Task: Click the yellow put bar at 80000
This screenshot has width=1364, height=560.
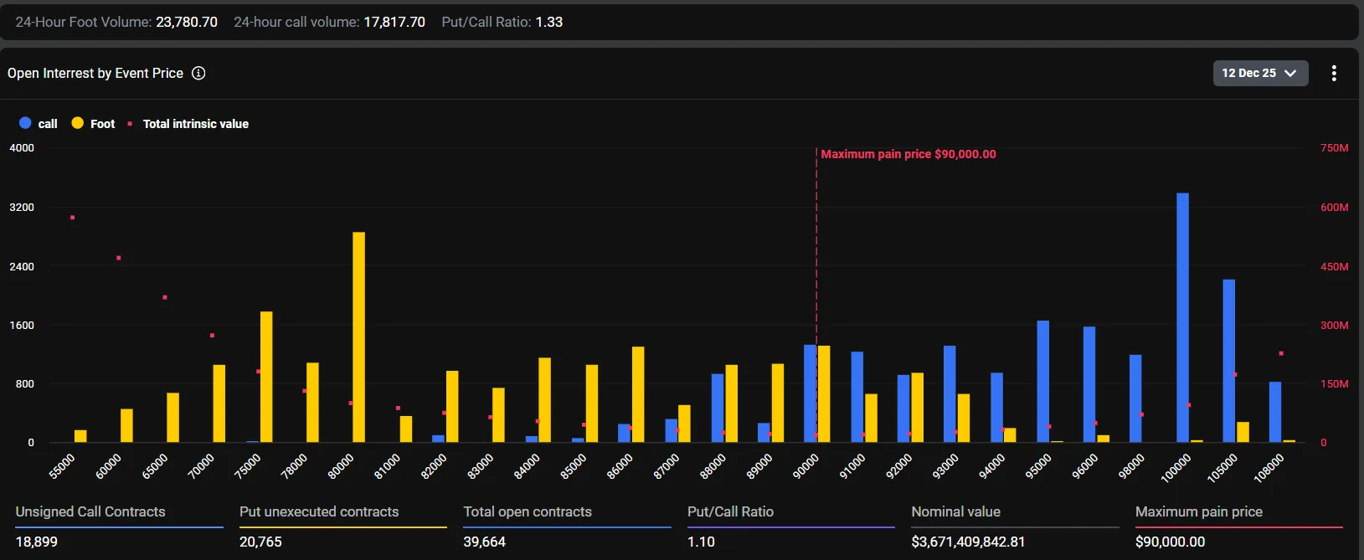Action: pos(358,337)
